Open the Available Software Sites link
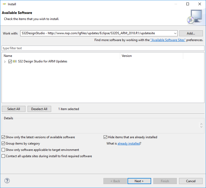 [x=168, y=40]
